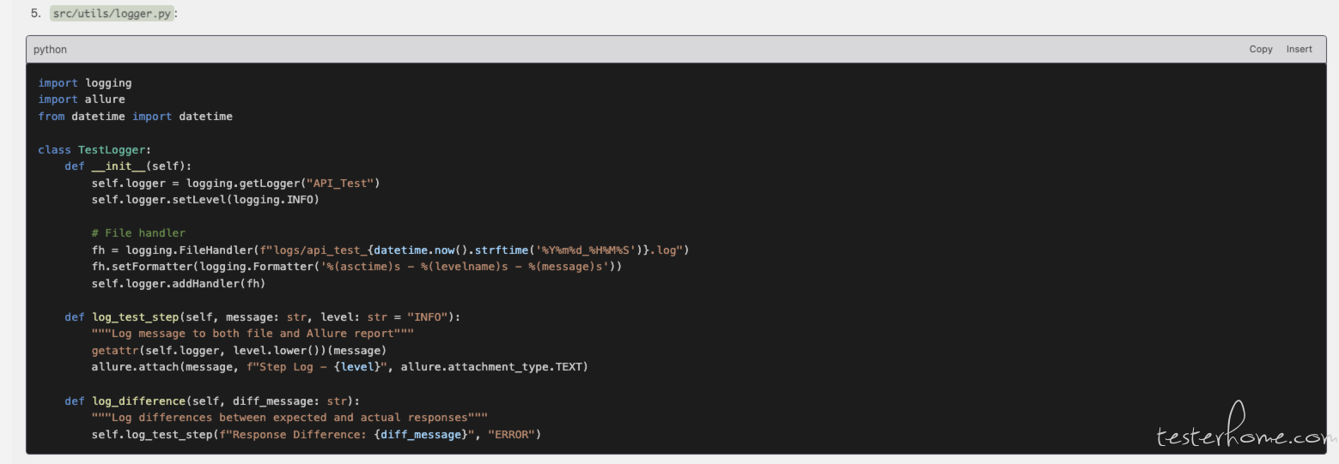This screenshot has height=464, width=1339.
Task: Copy the python code block
Action: click(x=1260, y=49)
